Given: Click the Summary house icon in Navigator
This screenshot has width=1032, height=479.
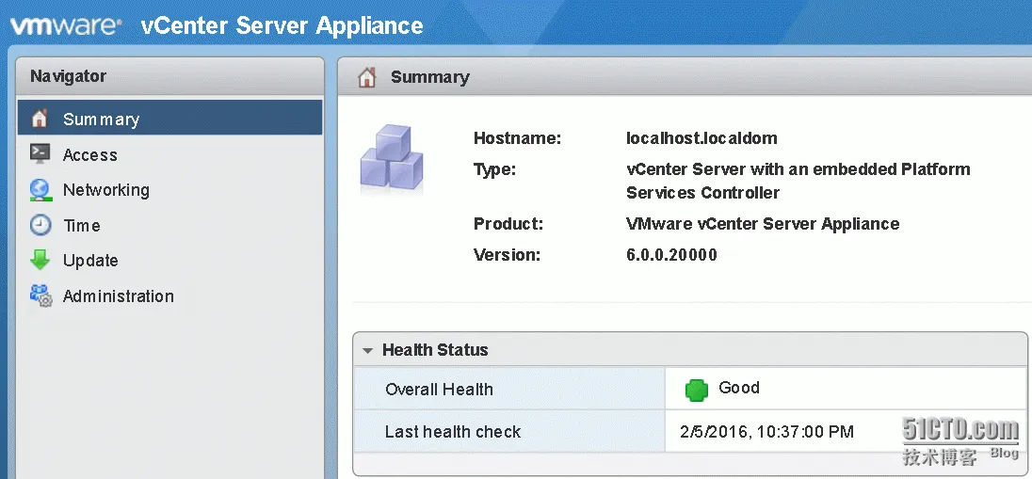Looking at the screenshot, I should (40, 119).
